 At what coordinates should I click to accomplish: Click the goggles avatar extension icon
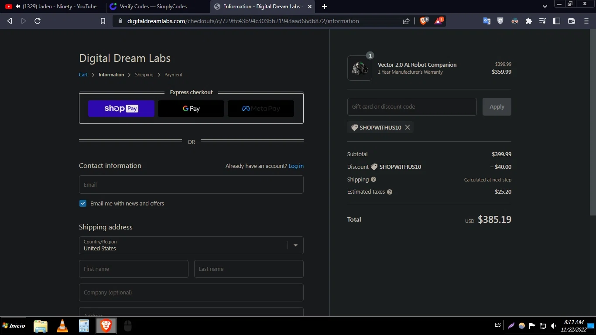(515, 21)
